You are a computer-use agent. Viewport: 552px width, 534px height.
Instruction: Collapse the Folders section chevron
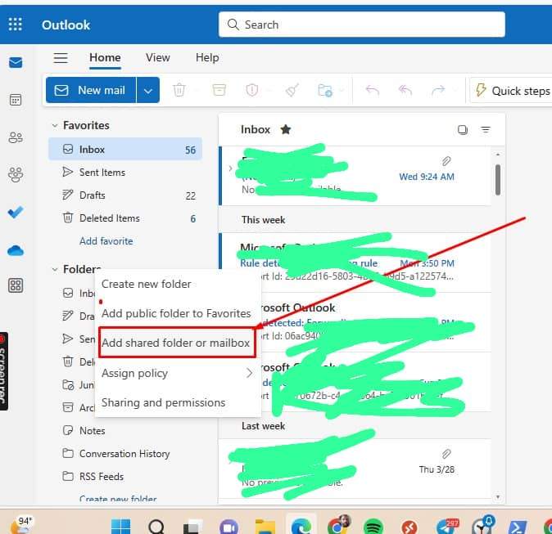click(x=55, y=269)
